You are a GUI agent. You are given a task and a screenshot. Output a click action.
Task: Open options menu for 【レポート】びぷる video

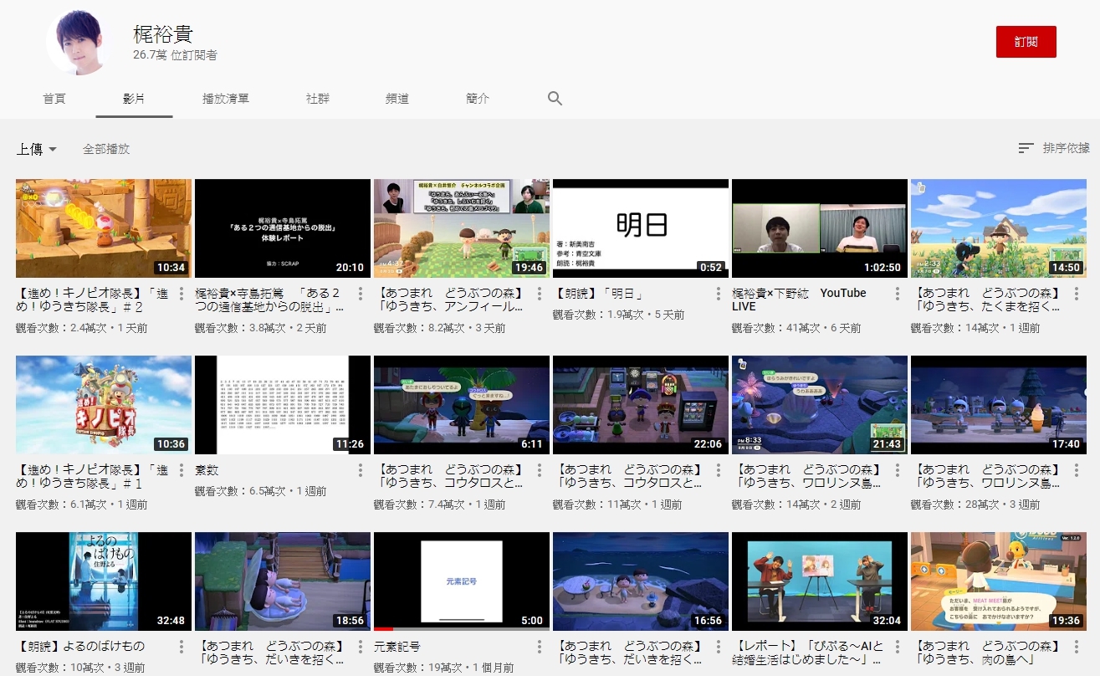click(898, 647)
